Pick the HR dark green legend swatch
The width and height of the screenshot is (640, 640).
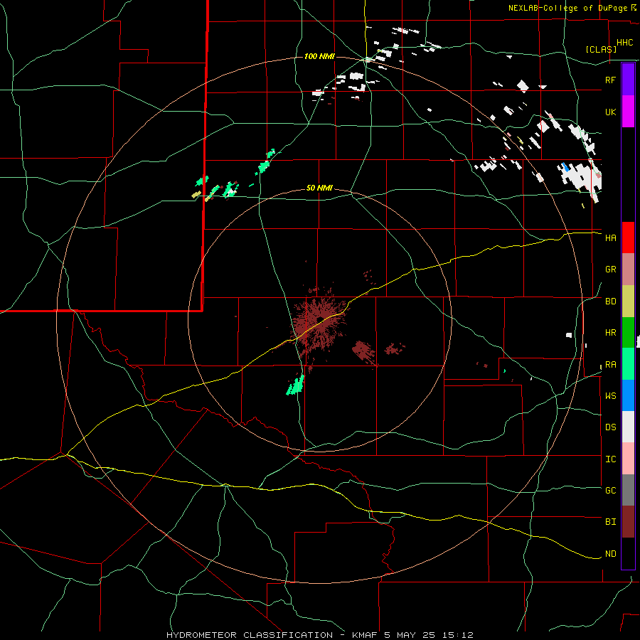[x=628, y=333]
